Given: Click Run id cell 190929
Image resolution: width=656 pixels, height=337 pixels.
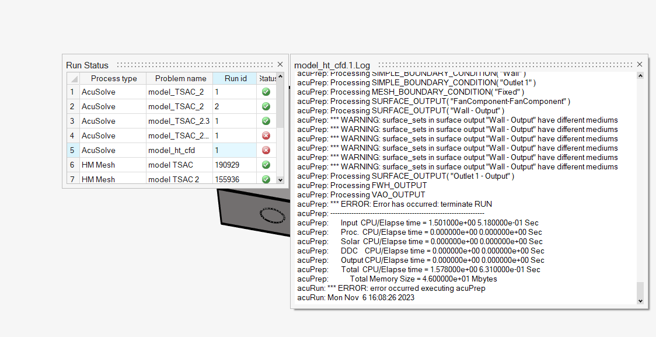Looking at the screenshot, I should 235,165.
